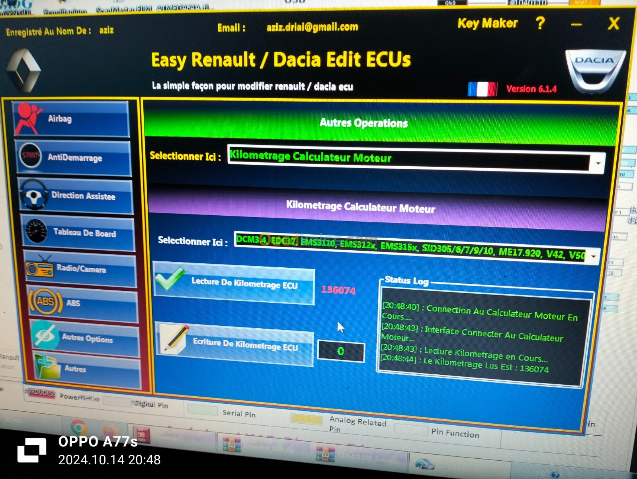The width and height of the screenshot is (637, 479).
Task: Close the Easy Renault window with the X
Action: pos(614,23)
